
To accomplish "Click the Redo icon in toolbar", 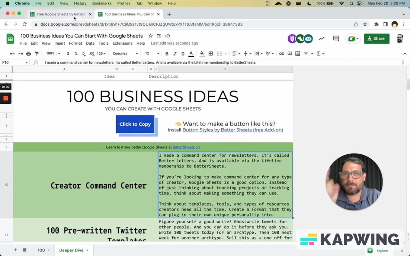I will tap(20, 54).
